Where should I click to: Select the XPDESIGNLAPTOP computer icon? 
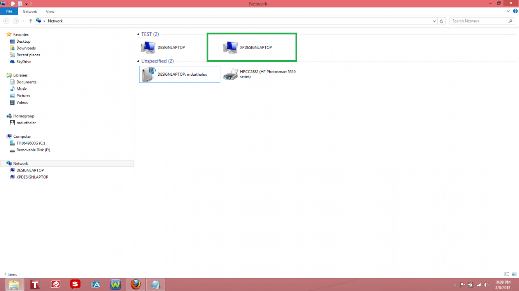pos(231,47)
